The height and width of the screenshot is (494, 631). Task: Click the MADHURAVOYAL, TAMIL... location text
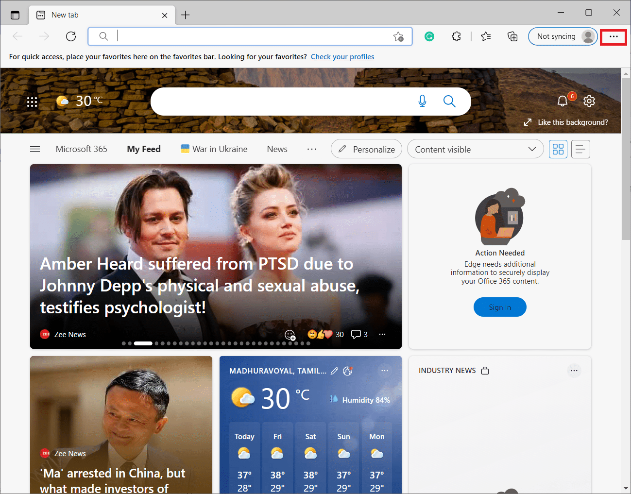click(278, 371)
